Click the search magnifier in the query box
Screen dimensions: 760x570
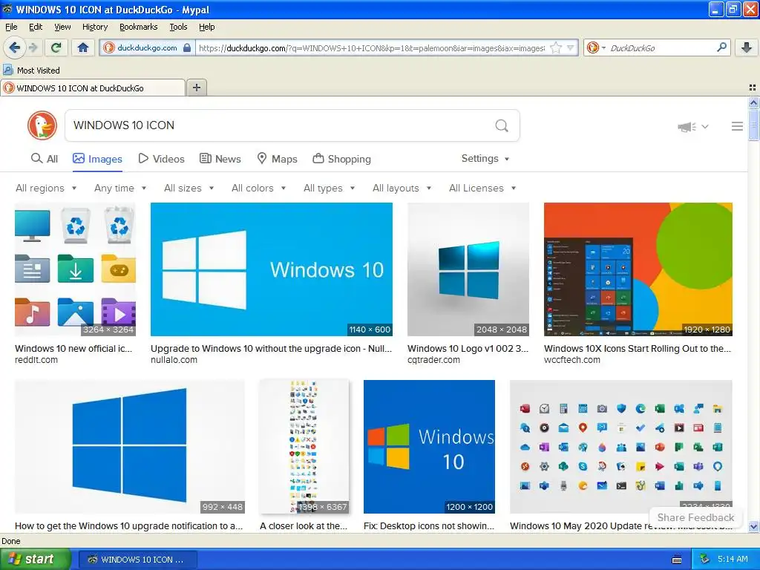click(x=502, y=125)
